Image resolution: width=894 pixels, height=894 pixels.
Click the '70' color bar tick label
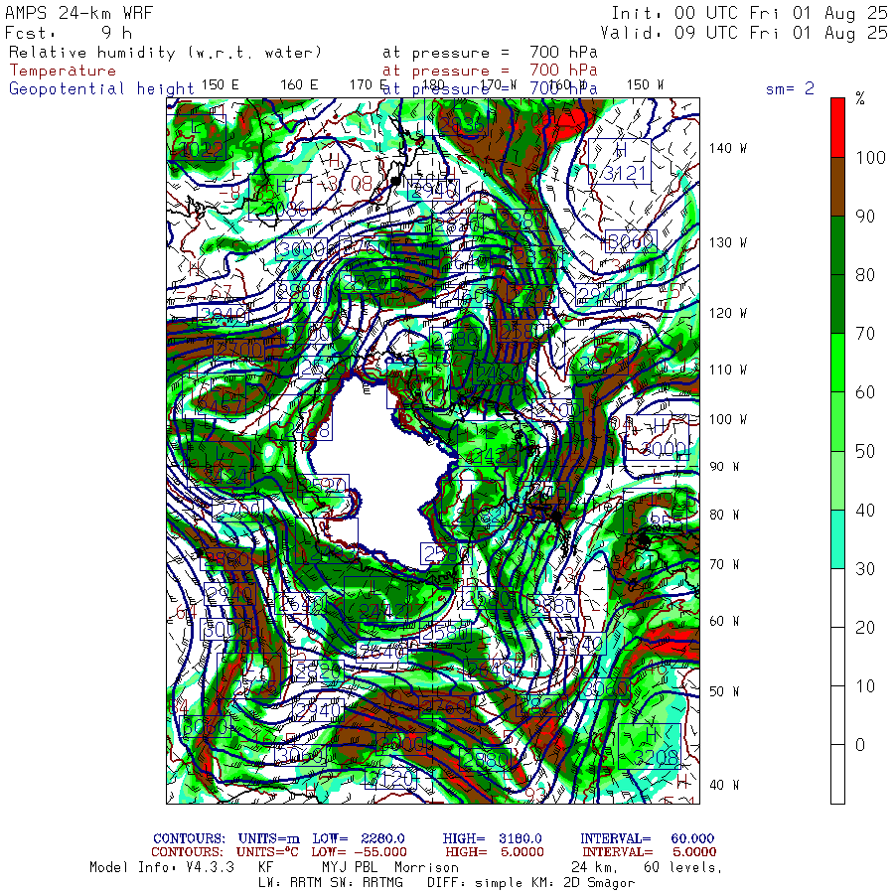(x=865, y=334)
